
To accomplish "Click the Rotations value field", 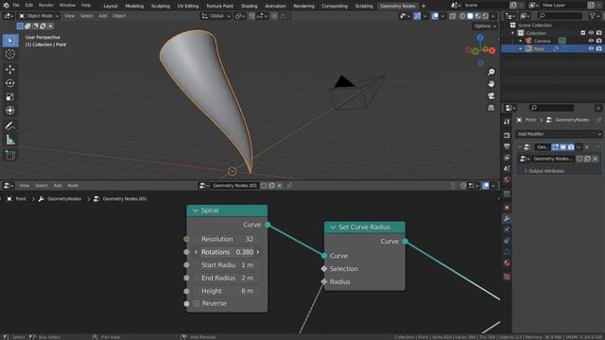I will pos(227,252).
